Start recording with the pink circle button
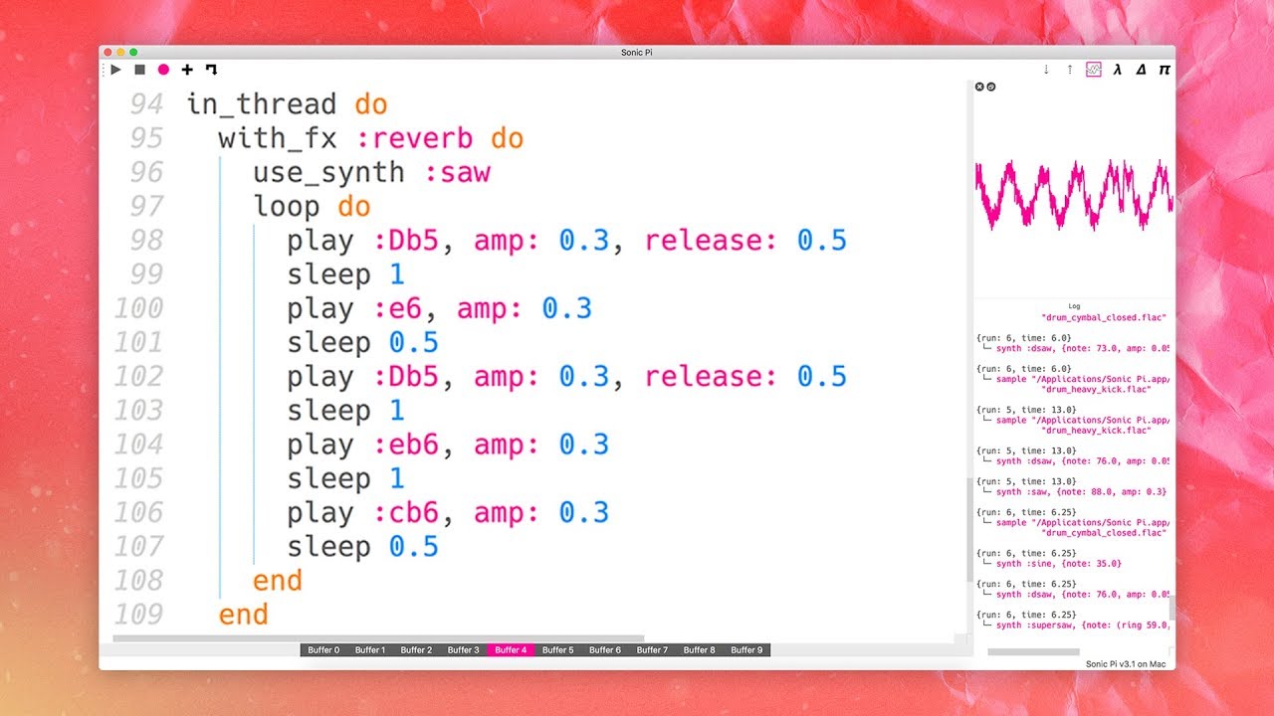 163,70
